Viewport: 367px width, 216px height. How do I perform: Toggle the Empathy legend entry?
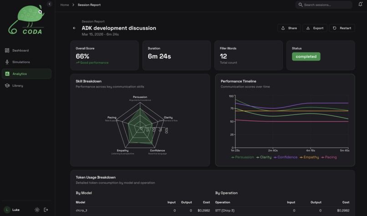click(x=309, y=157)
